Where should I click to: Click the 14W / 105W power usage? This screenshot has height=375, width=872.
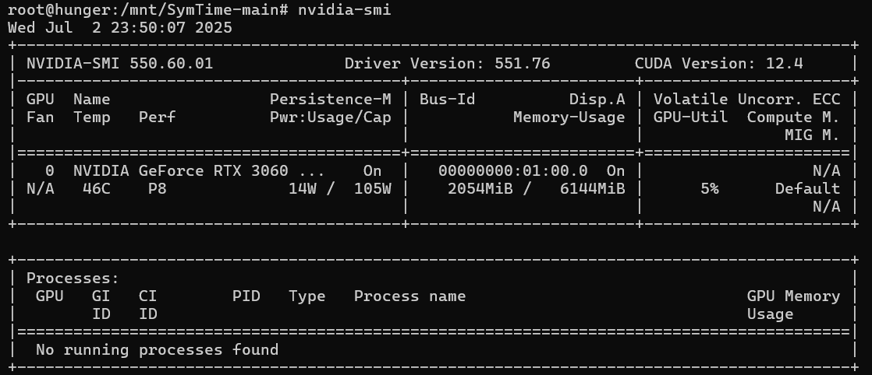[339, 188]
